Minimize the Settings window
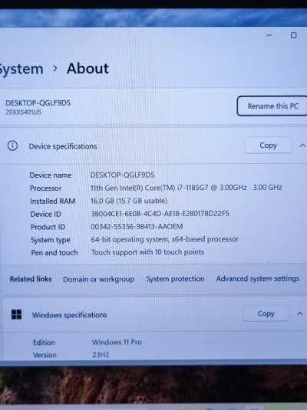 point(269,35)
